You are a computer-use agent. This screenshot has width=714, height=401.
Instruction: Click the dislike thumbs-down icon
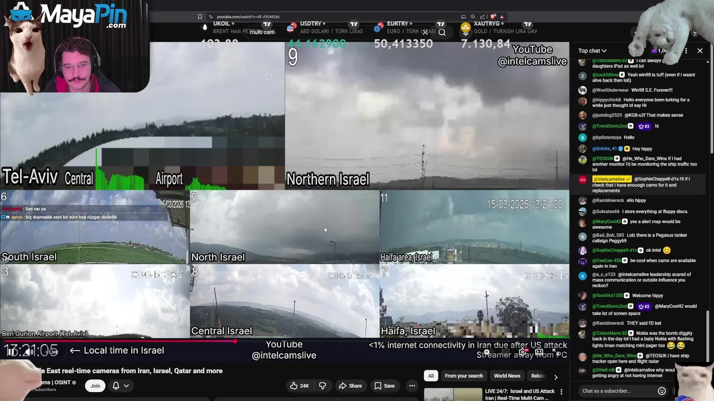tap(322, 385)
